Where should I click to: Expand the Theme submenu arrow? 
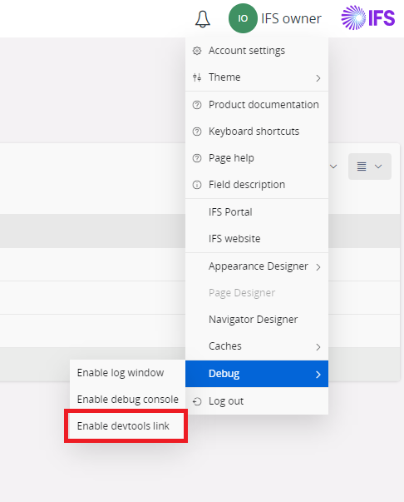tap(318, 78)
